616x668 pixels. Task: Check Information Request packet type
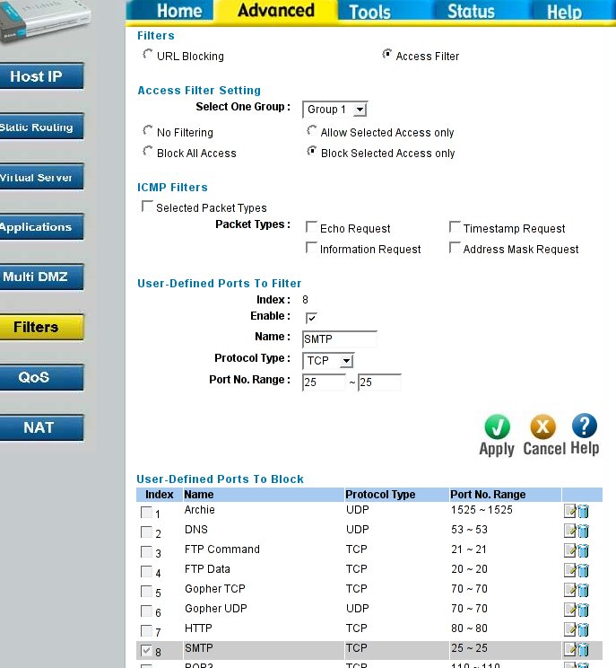(x=311, y=248)
